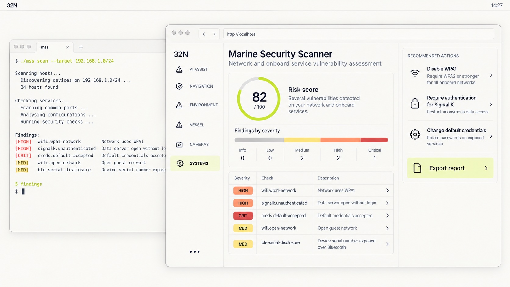Image resolution: width=510 pixels, height=287 pixels.
Task: Click '5 findings' text in the terminal
Action: [29, 184]
